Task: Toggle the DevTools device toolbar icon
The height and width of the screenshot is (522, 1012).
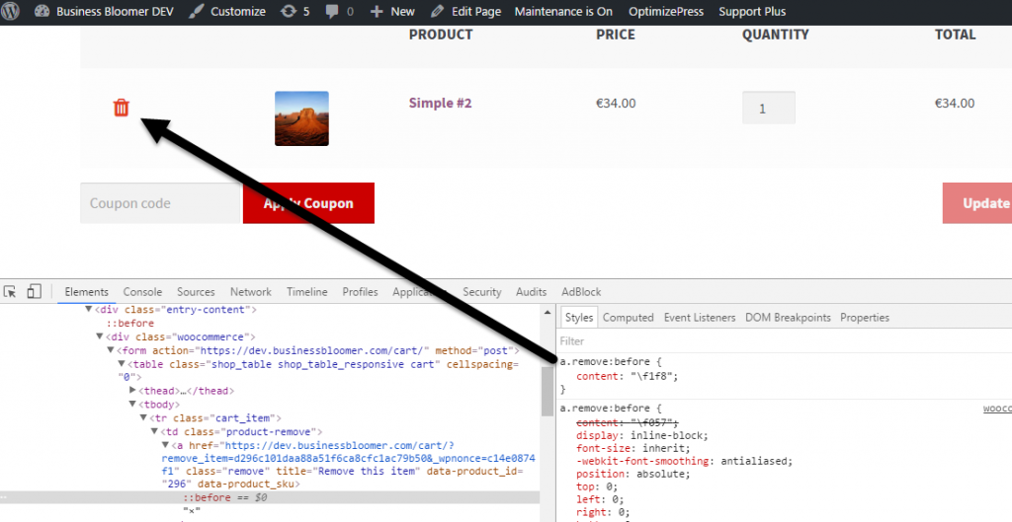Action: pos(35,292)
